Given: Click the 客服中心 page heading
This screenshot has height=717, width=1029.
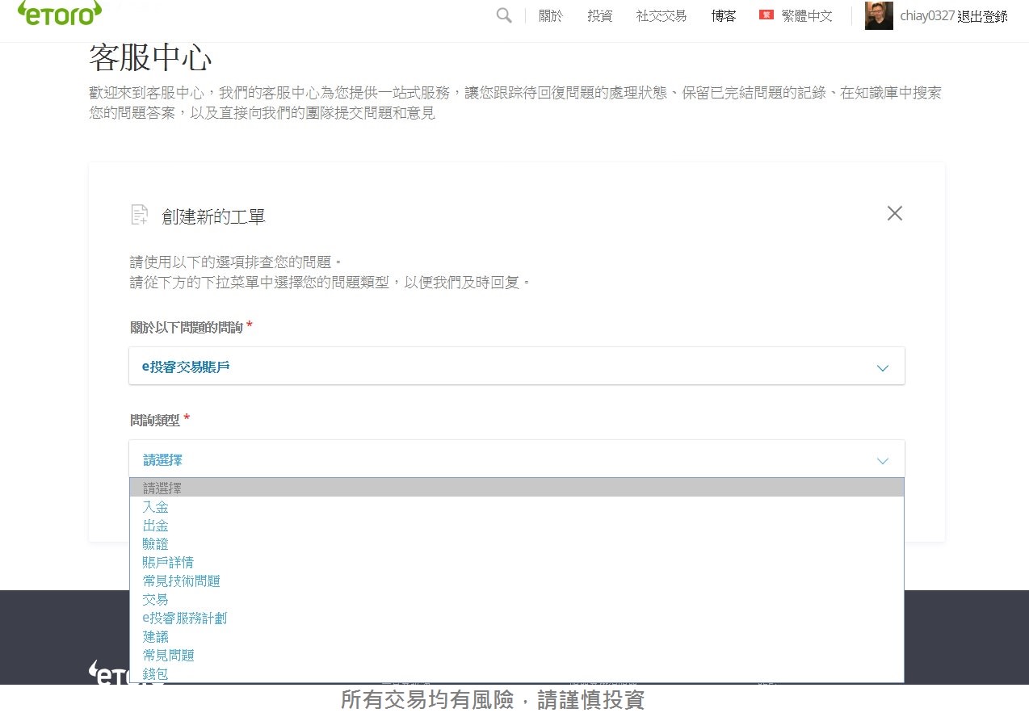Looking at the screenshot, I should coord(150,59).
